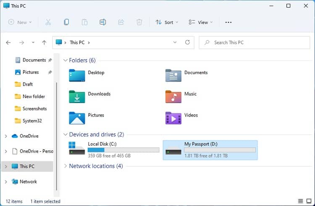This screenshot has width=315, height=206.
Task: Click the Delete trash icon
Action: pyautogui.click(x=139, y=22)
